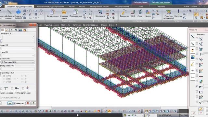
Task: Open the По виду КЭ dropdown
Action: pos(18,48)
